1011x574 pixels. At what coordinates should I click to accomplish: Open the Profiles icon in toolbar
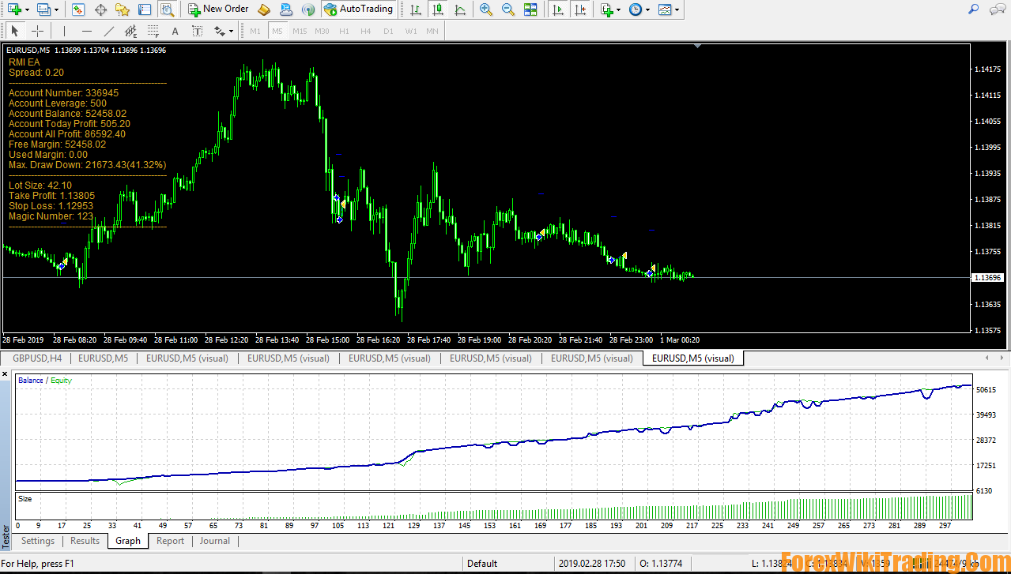[x=43, y=9]
